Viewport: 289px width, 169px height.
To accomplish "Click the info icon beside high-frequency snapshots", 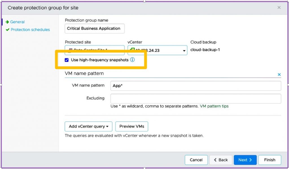I will click(132, 60).
